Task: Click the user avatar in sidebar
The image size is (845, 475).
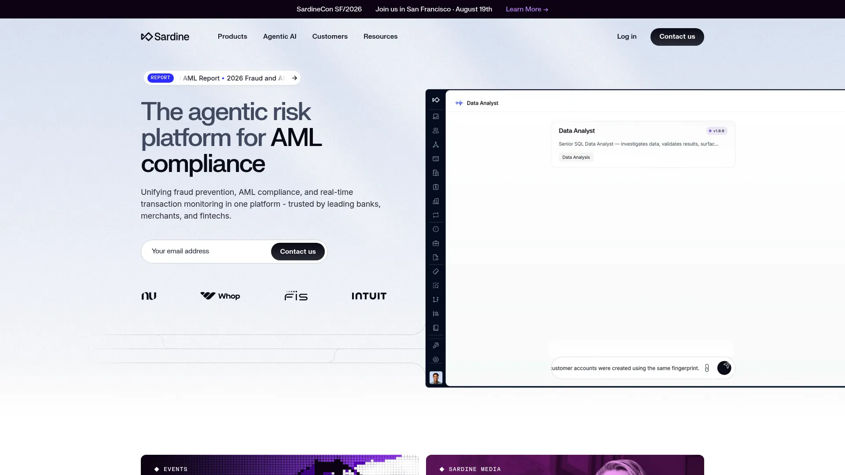Action: tap(436, 378)
